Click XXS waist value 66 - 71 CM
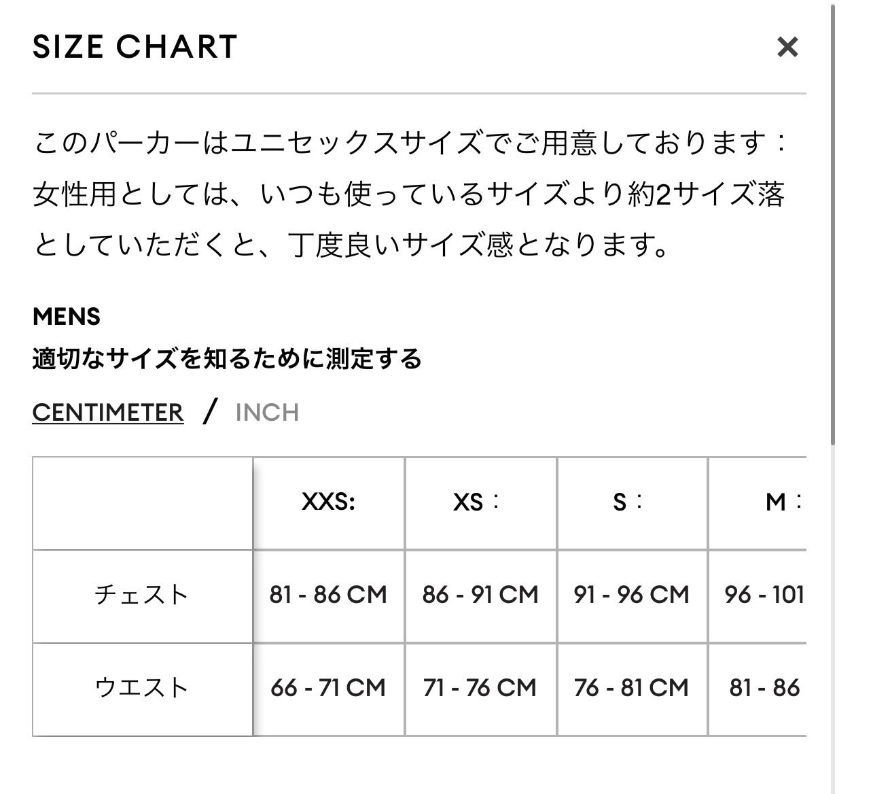Viewport: 871px width, 794px height. tap(328, 688)
